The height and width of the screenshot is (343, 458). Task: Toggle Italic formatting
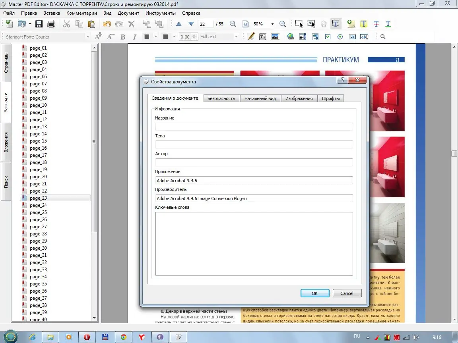click(x=135, y=37)
